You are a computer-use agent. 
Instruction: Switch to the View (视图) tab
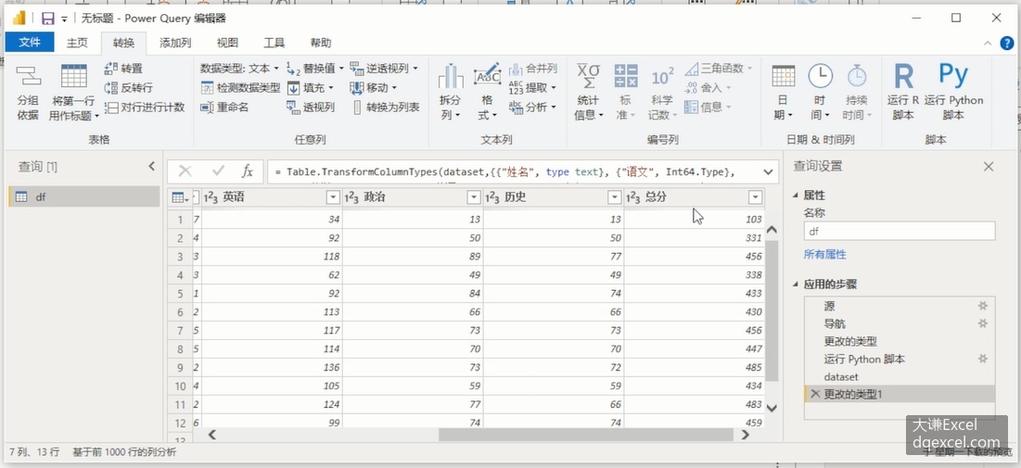[x=227, y=43]
